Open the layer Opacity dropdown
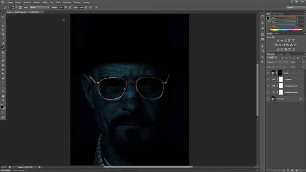This screenshot has height=172, width=306. point(303,62)
